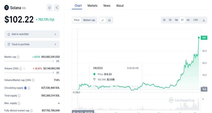Image resolution: width=212 pixels, height=113 pixels.
Task: Open the Markets tab
Action: click(x=92, y=6)
